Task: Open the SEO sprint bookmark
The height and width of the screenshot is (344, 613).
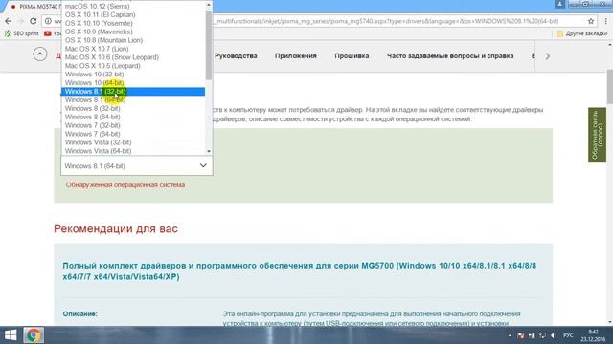Action: [21, 33]
